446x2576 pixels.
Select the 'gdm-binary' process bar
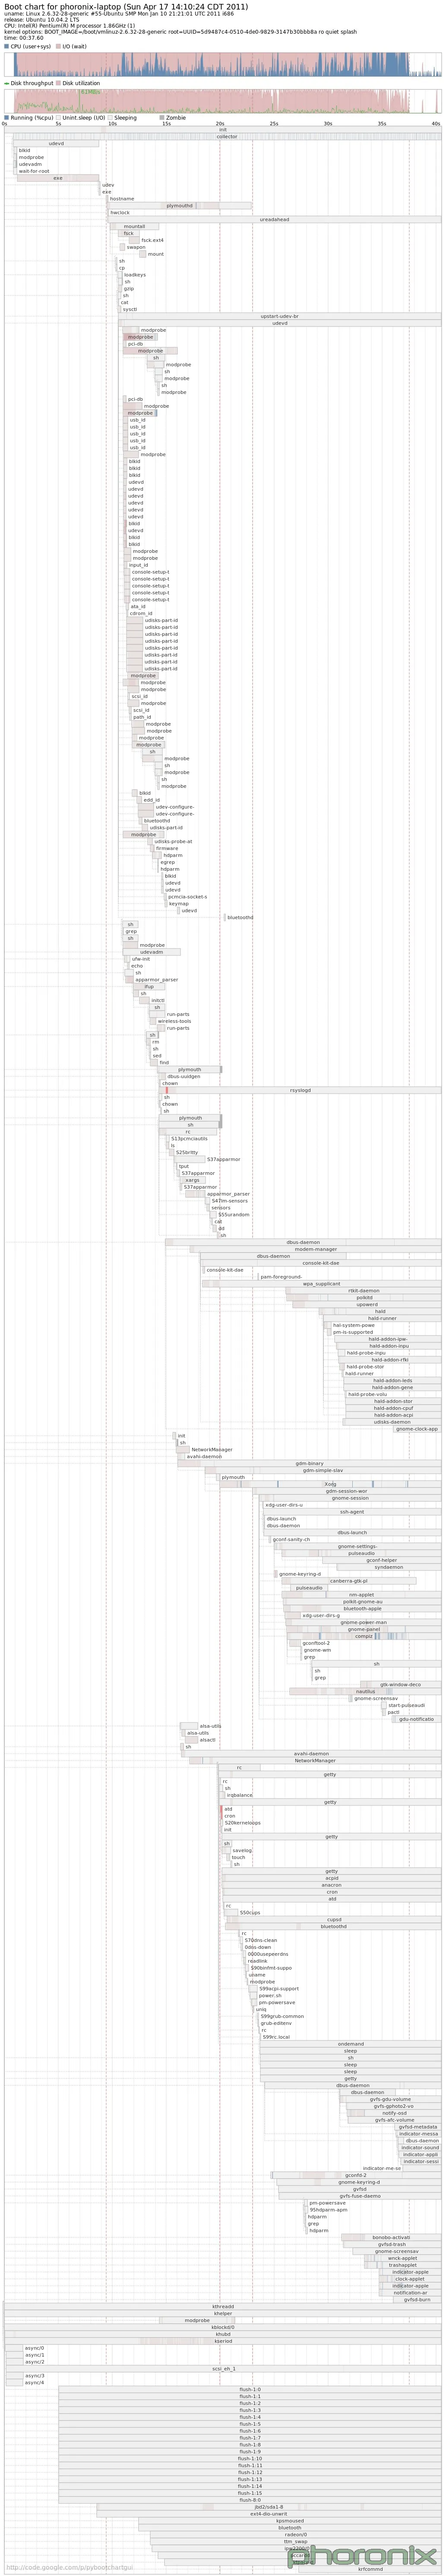[x=309, y=1463]
